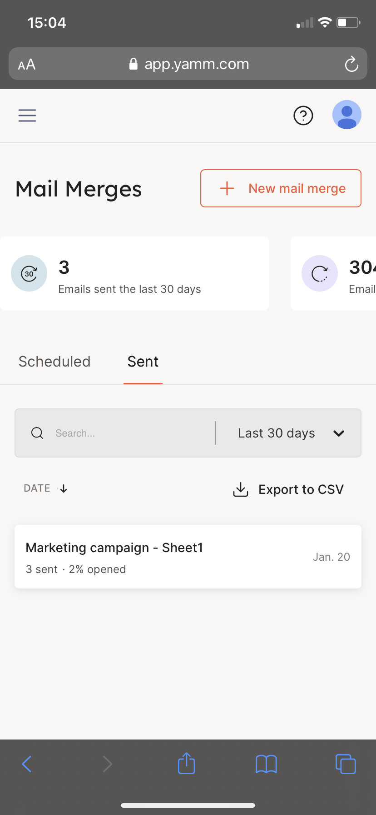Toggle the DATE sort order arrow
The image size is (376, 815).
[x=64, y=488]
